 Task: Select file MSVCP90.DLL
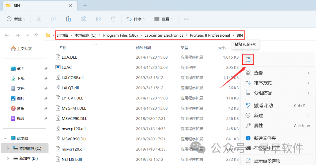click(74, 119)
